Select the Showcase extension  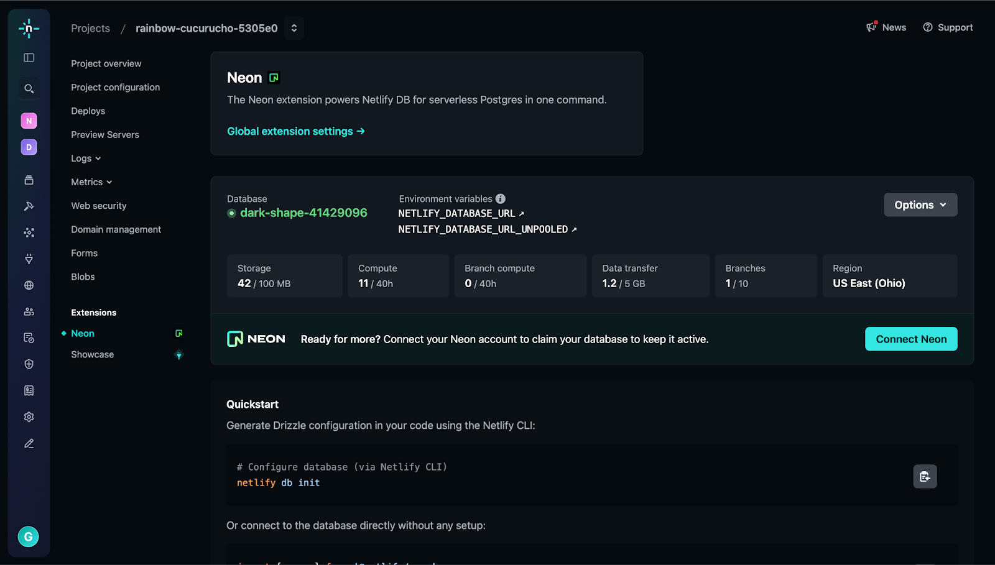tap(93, 354)
